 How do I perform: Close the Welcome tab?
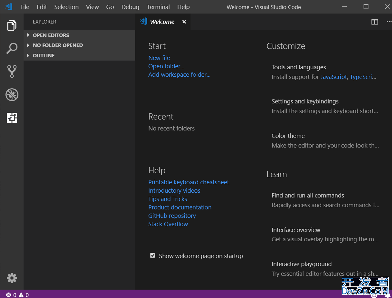click(x=184, y=22)
